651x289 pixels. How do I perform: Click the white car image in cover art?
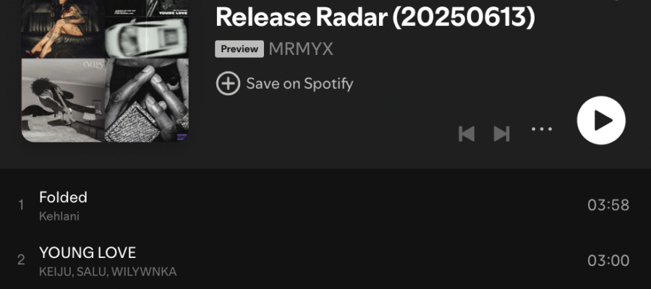147,38
